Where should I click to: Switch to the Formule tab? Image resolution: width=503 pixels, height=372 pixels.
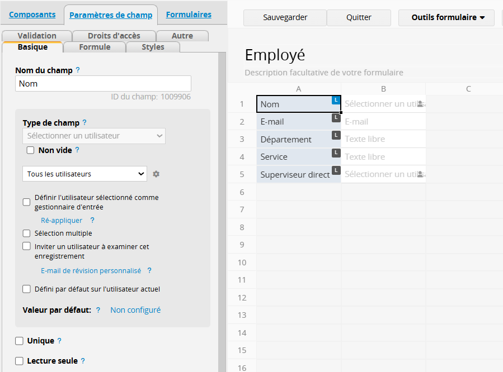coord(95,47)
